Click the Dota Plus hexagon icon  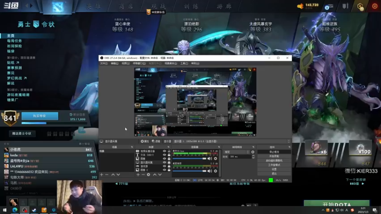[361, 7]
